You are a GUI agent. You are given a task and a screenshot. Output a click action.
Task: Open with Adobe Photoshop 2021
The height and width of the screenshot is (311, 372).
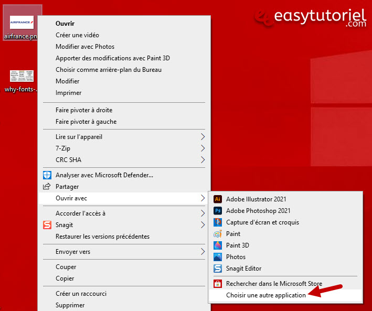[285, 211]
